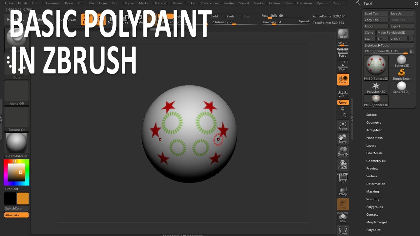
Task: Open the Dots stroke selector
Action: pos(17,67)
